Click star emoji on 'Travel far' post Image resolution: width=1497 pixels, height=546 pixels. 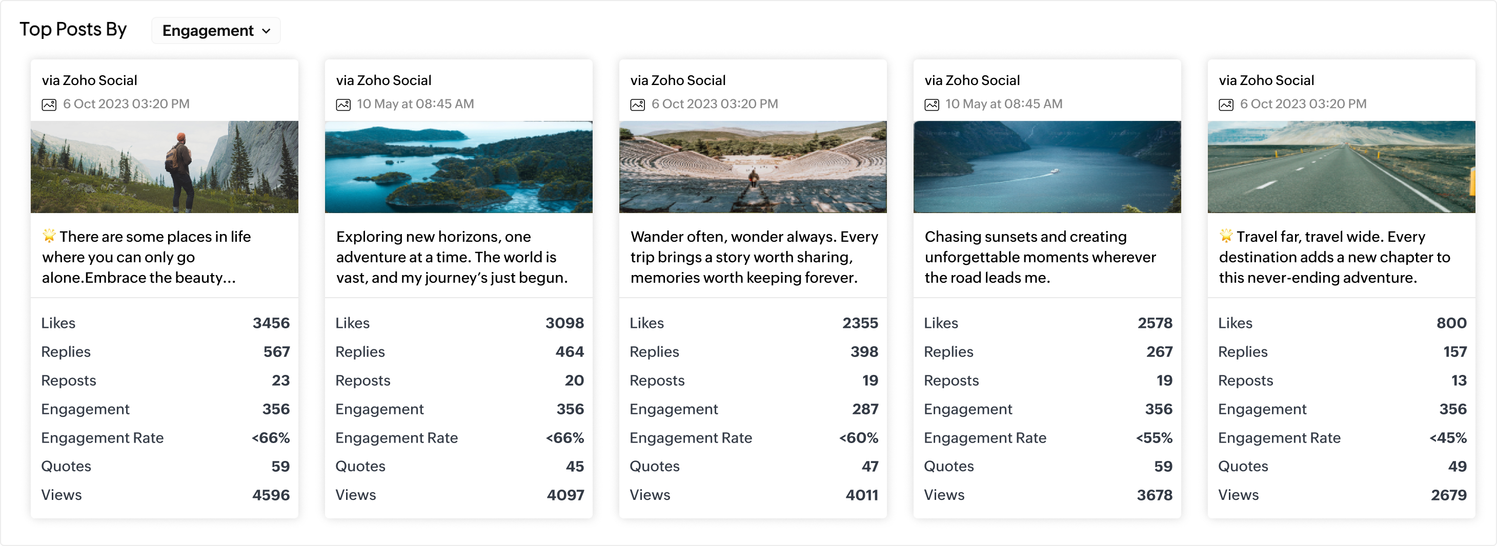1226,235
